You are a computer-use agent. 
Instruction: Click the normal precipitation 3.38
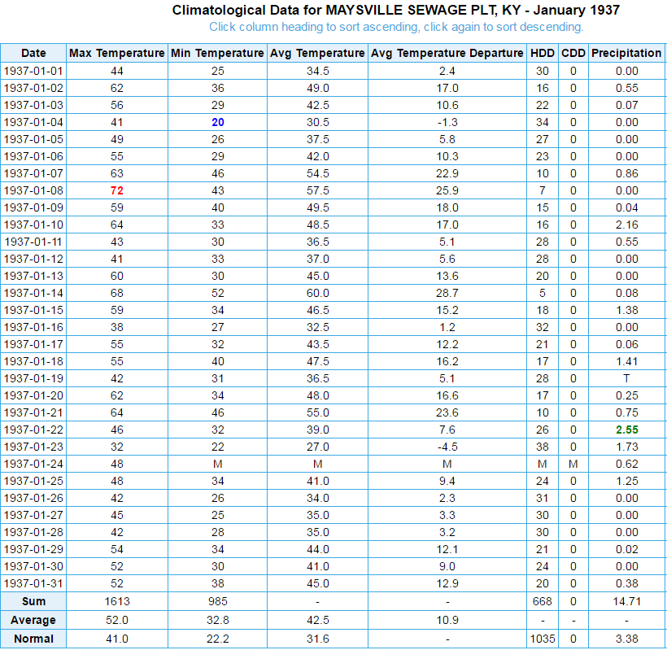point(627,639)
